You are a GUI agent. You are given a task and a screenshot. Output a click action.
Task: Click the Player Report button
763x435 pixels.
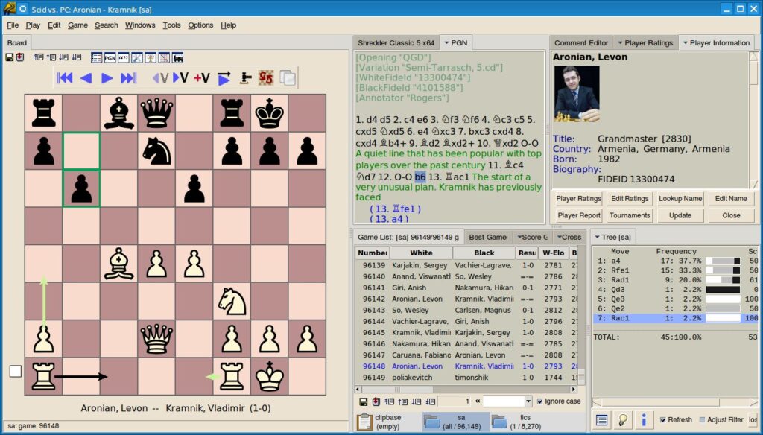(x=578, y=215)
